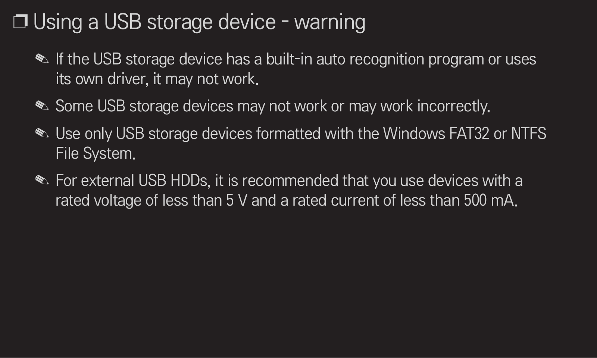Click the pencil icon next to 'For external USB HDDs'
Image resolution: width=597 pixels, height=358 pixels.
[42, 180]
